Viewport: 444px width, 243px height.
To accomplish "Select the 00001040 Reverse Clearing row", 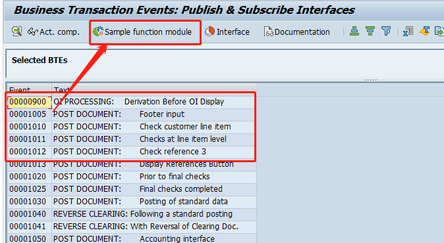I will [x=131, y=214].
